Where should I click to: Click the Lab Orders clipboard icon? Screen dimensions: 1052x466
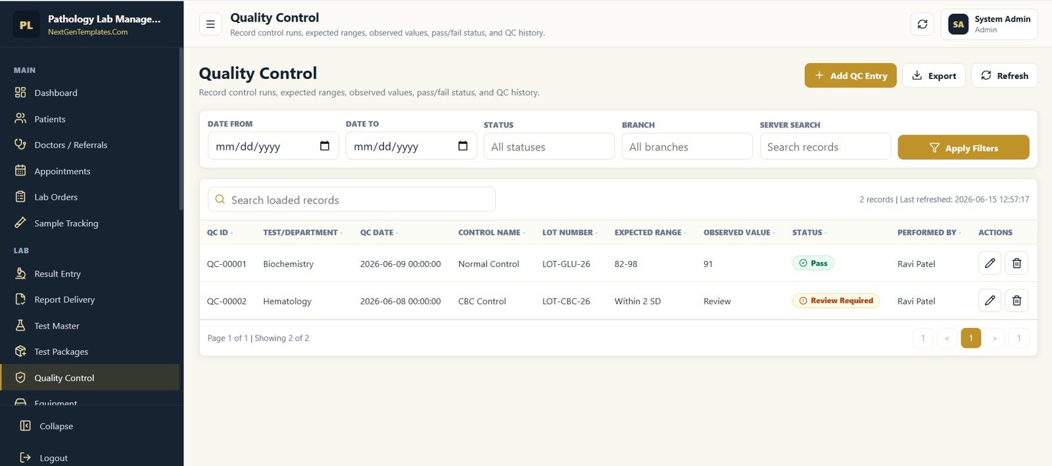20,197
